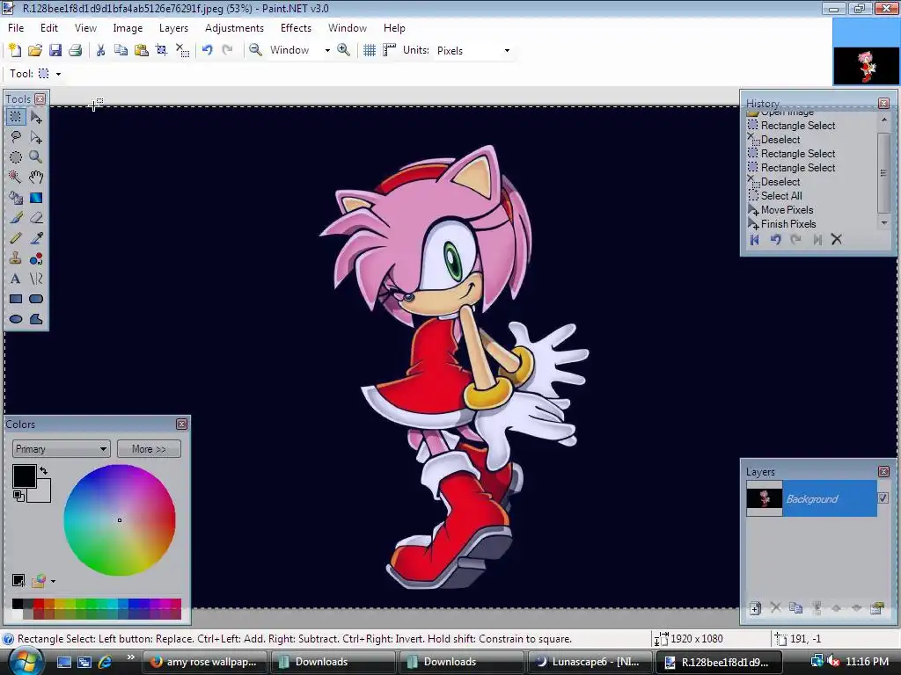This screenshot has width=901, height=675.
Task: Click the Print toolbar icon
Action: coord(76,50)
